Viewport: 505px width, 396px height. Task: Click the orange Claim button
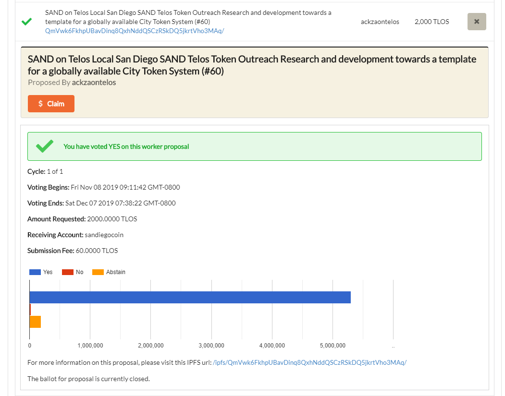51,104
